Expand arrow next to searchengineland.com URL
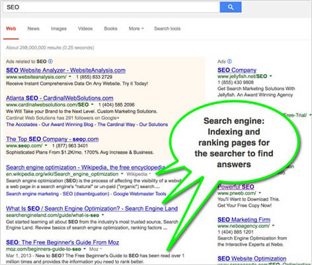The image size is (312, 265). (103, 215)
